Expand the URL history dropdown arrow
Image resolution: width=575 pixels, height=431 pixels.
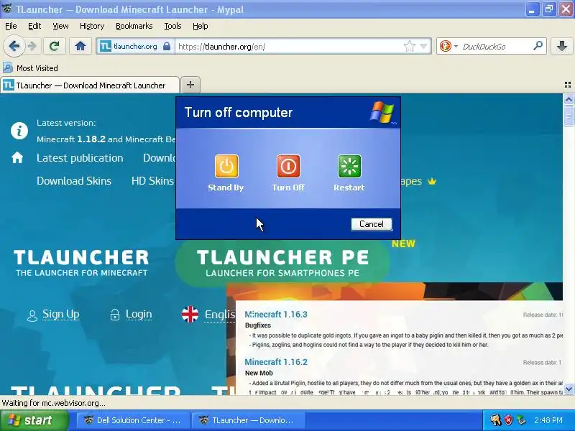[x=423, y=47]
